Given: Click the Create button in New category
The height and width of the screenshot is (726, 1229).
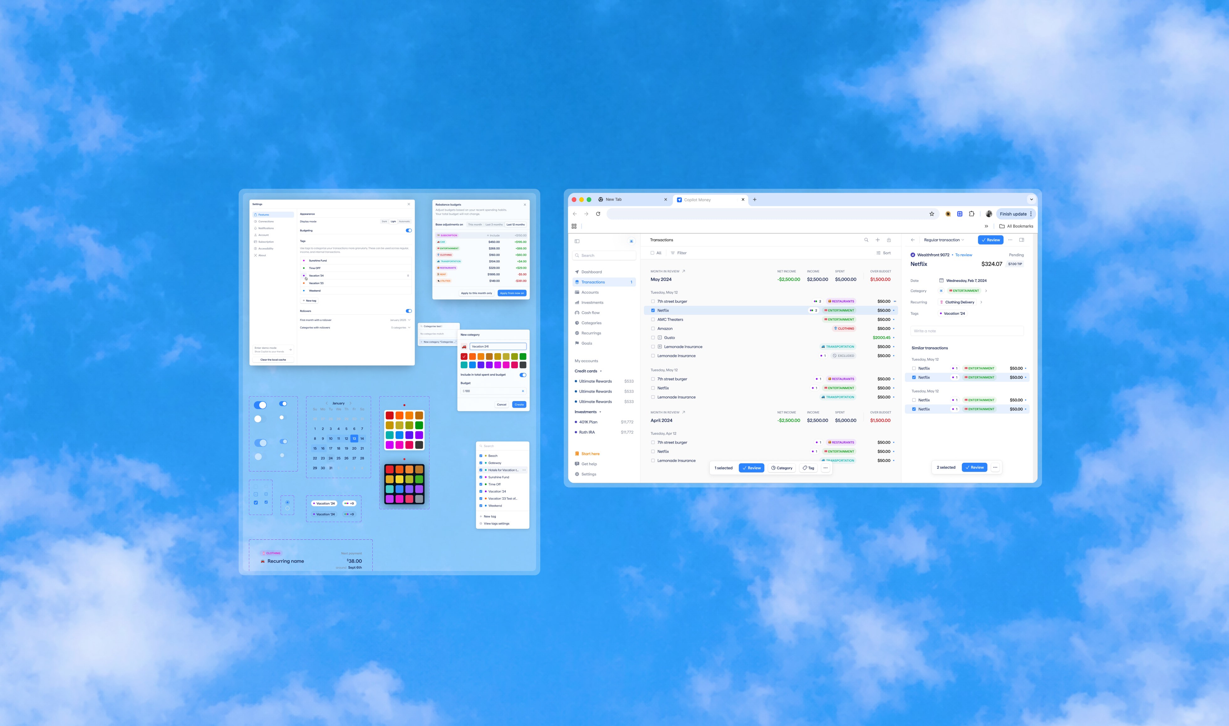Looking at the screenshot, I should click(x=519, y=404).
